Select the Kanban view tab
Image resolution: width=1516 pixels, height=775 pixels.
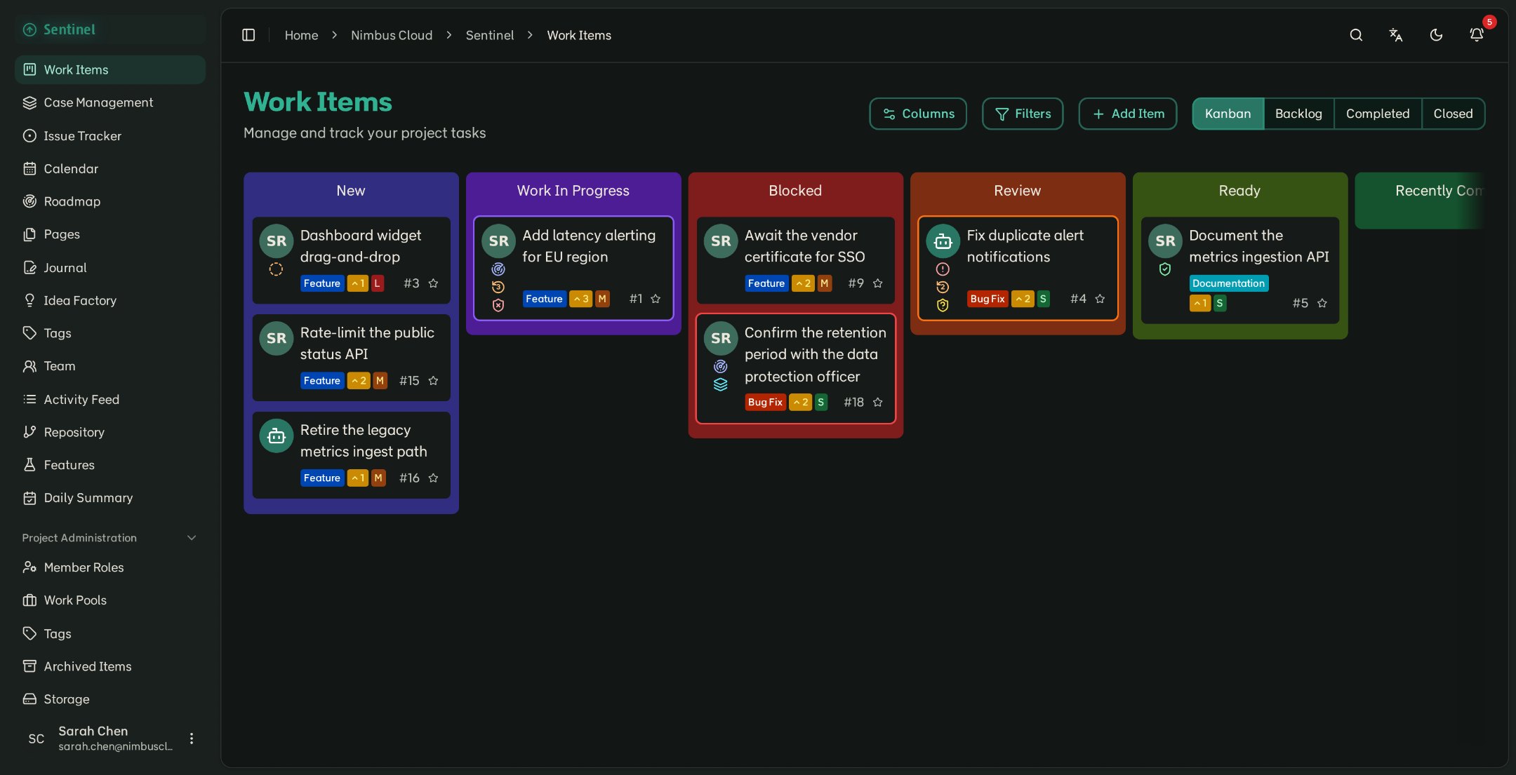coord(1228,114)
